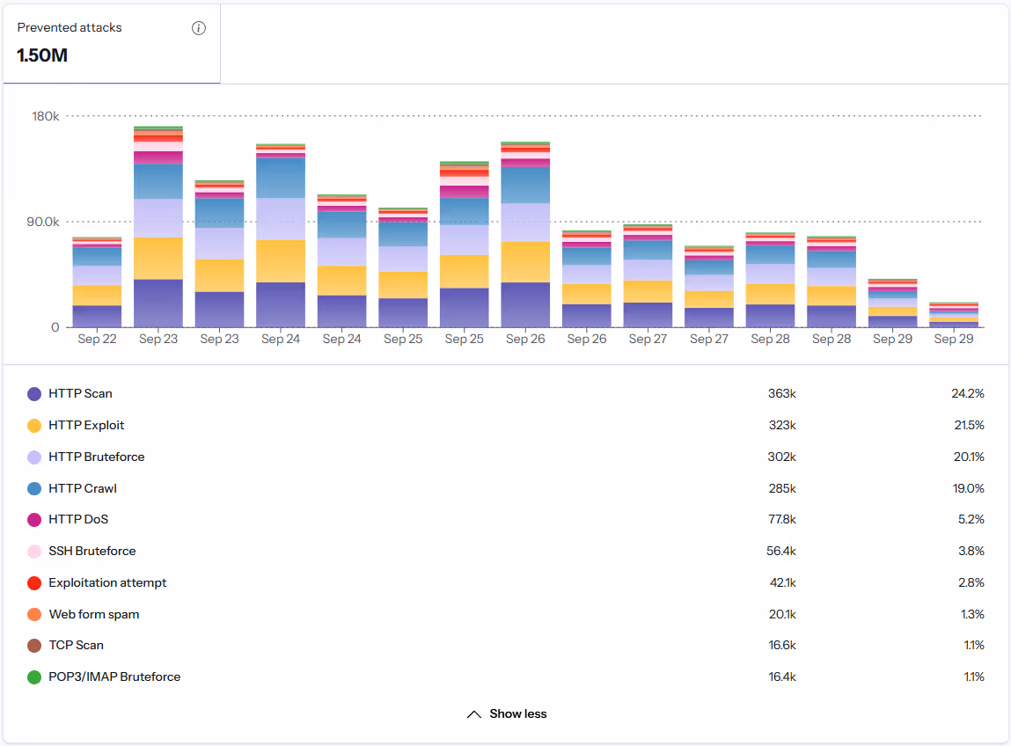Click the red Exploitation attempt legend dot
Image resolution: width=1011 pixels, height=746 pixels.
point(34,582)
